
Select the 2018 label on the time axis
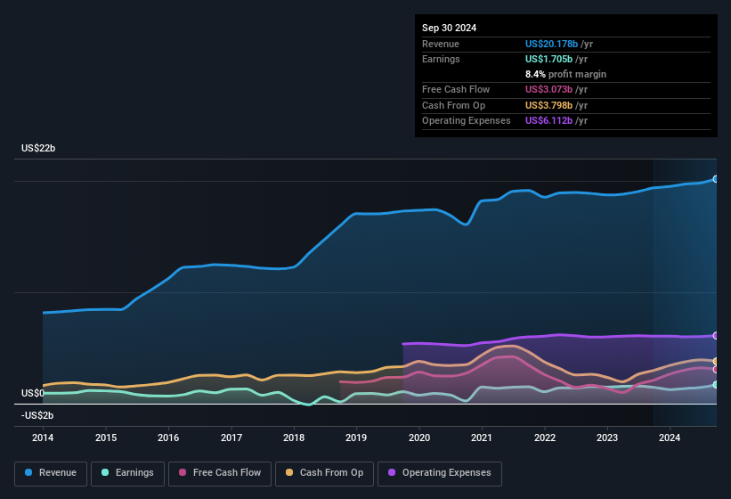[x=294, y=438]
